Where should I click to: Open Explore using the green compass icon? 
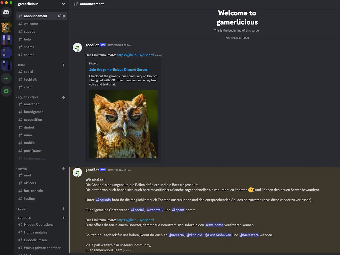pos(6,91)
